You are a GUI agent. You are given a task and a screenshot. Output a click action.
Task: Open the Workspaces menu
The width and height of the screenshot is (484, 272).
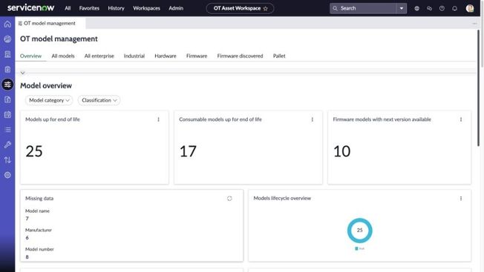pos(146,8)
